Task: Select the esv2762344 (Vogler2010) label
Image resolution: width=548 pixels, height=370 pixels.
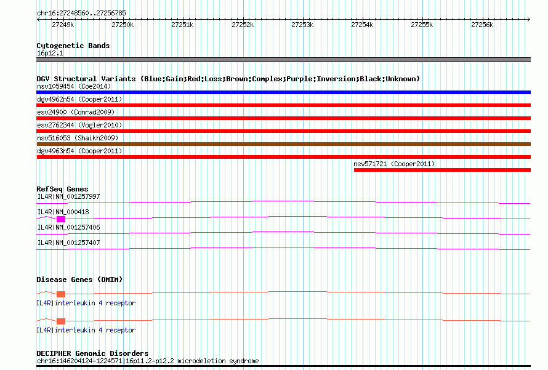Action: pos(79,125)
